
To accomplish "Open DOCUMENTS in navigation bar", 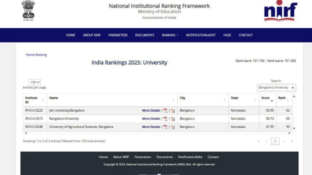I will point(145,35).
